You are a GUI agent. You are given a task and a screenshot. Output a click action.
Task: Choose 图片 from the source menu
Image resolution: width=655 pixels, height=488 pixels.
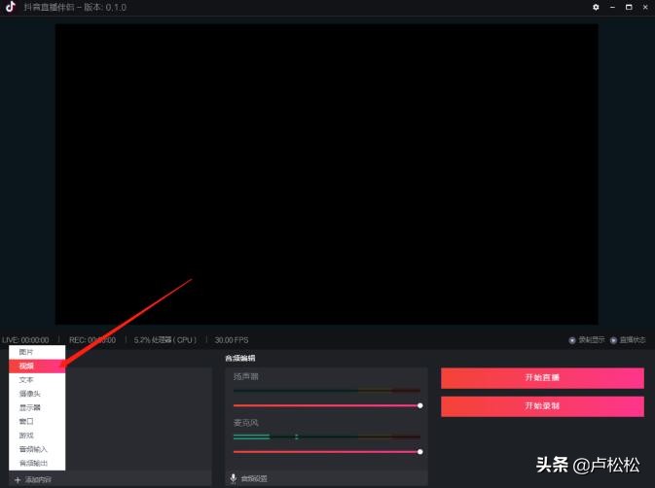pos(26,351)
